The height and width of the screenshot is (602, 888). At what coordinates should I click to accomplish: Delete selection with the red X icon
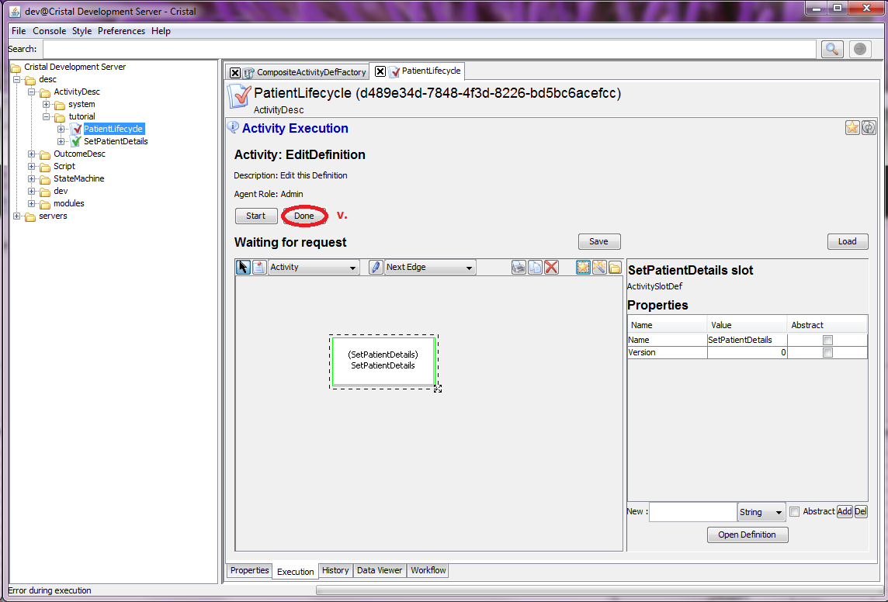pyautogui.click(x=552, y=267)
